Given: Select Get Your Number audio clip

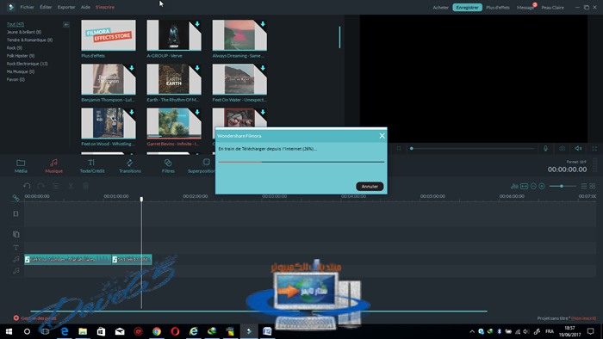Looking at the screenshot, I should click(68, 260).
